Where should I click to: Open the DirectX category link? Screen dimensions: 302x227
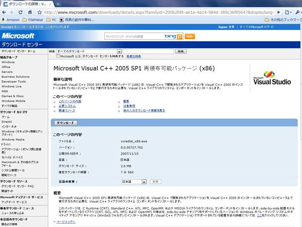pos(7,122)
